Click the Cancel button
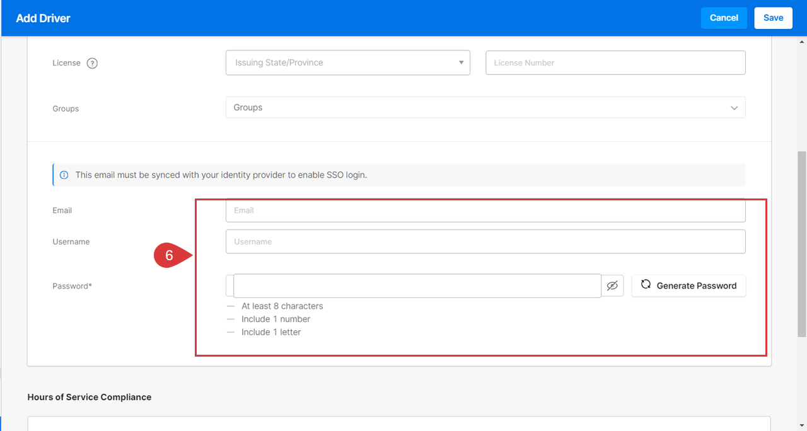Viewport: 807px width, 431px height. 724,18
